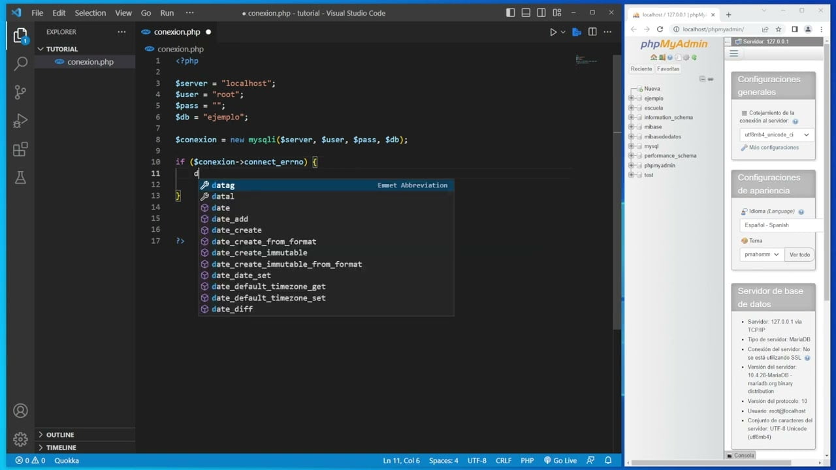Toggle the primary side bar layout icon
The height and width of the screenshot is (470, 836).
(x=510, y=12)
